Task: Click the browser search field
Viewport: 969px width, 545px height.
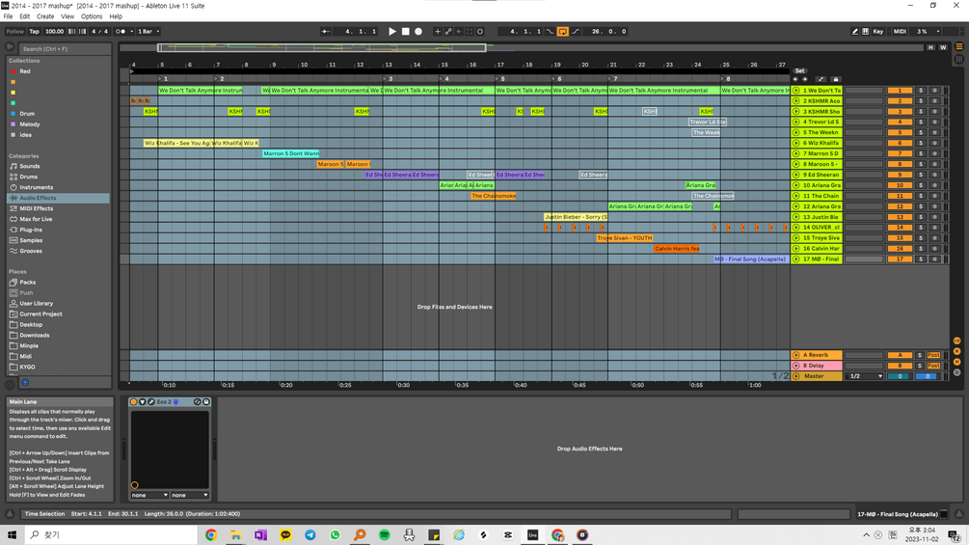Action: (x=65, y=49)
